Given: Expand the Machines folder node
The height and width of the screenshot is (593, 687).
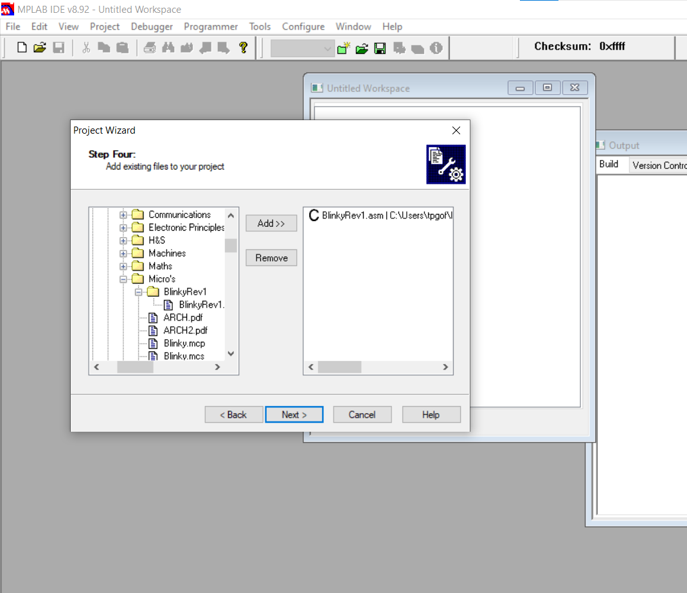Looking at the screenshot, I should click(123, 254).
